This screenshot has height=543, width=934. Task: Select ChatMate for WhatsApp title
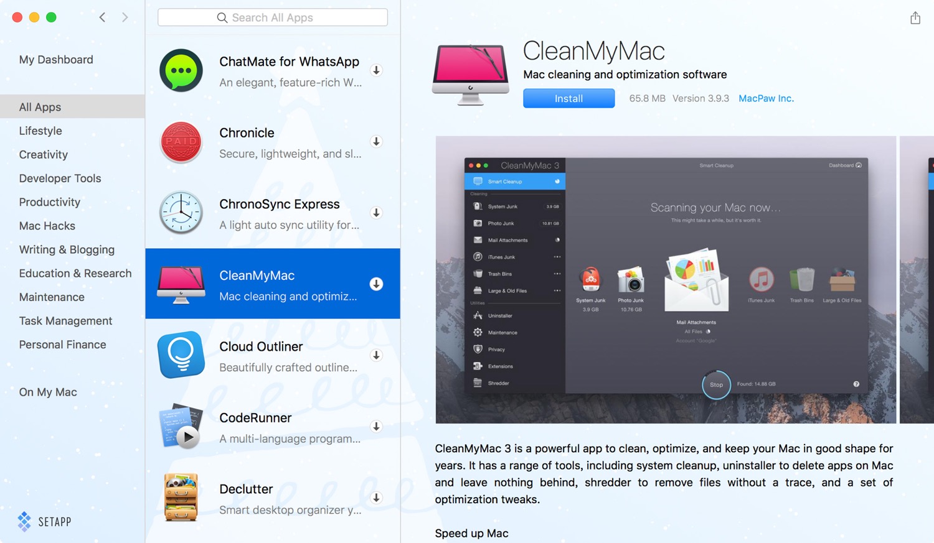pos(289,62)
